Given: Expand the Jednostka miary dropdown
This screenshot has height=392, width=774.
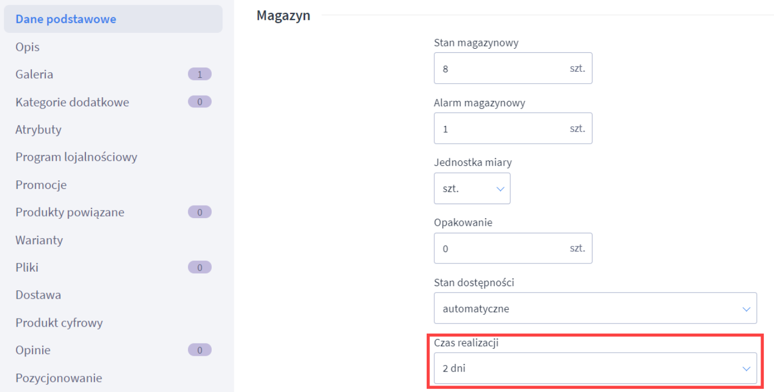Looking at the screenshot, I should click(x=472, y=188).
